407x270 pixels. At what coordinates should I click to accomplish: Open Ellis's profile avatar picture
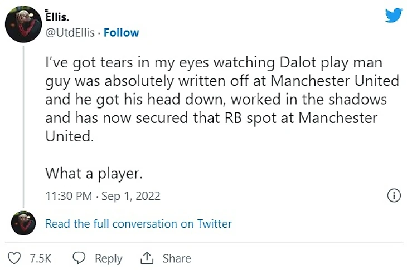23,23
